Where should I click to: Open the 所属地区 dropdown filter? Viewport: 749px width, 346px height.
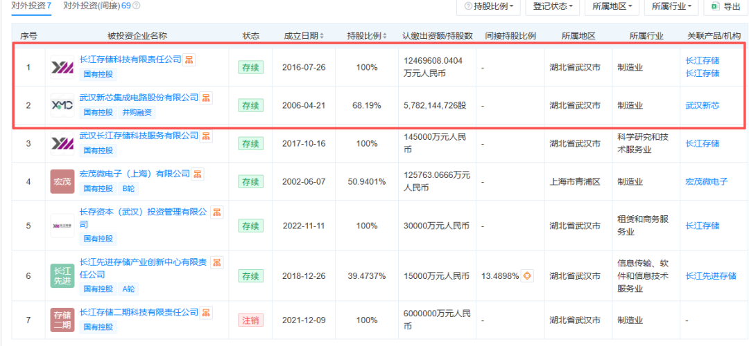pos(612,7)
